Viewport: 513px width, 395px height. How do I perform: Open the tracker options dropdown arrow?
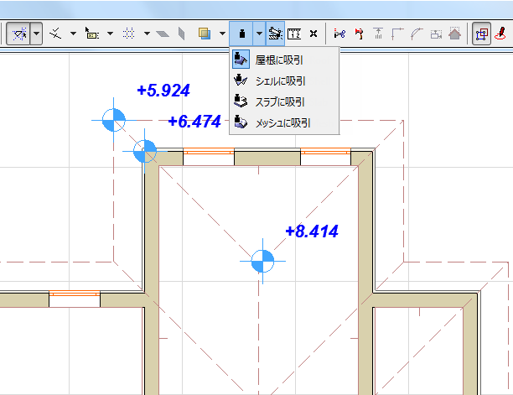[x=111, y=34]
